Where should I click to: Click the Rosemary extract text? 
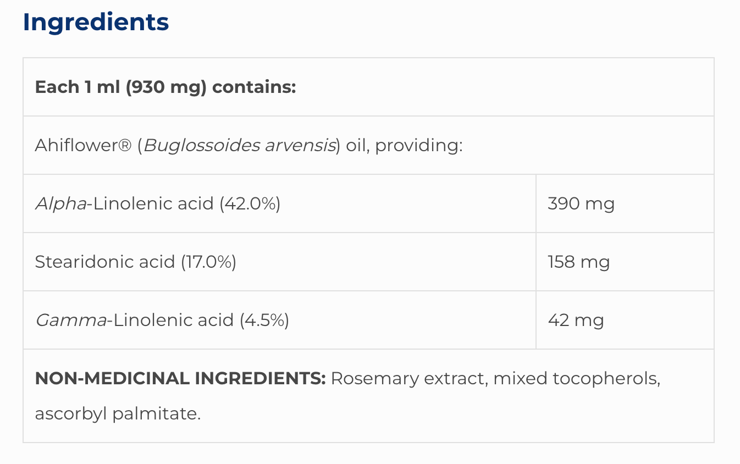(408, 378)
